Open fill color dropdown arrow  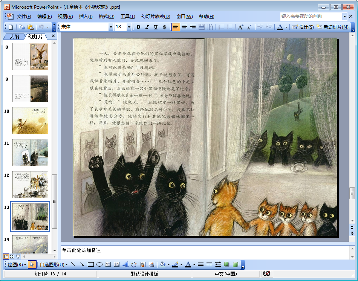(x=168, y=265)
